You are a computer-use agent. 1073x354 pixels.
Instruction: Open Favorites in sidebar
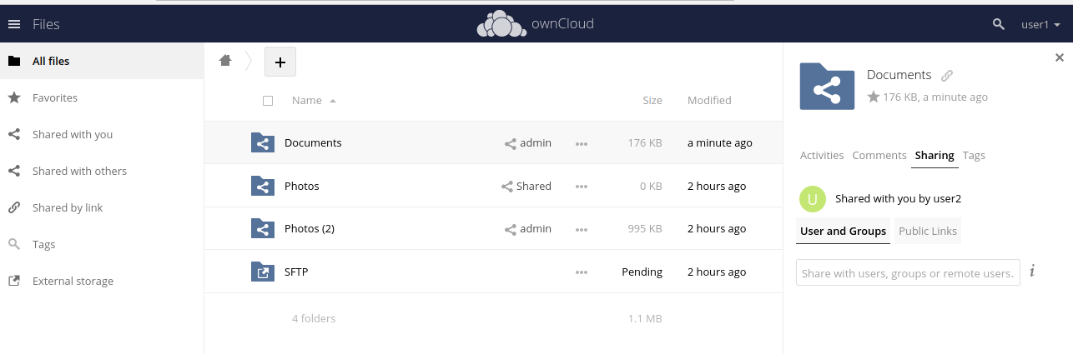pos(102,97)
